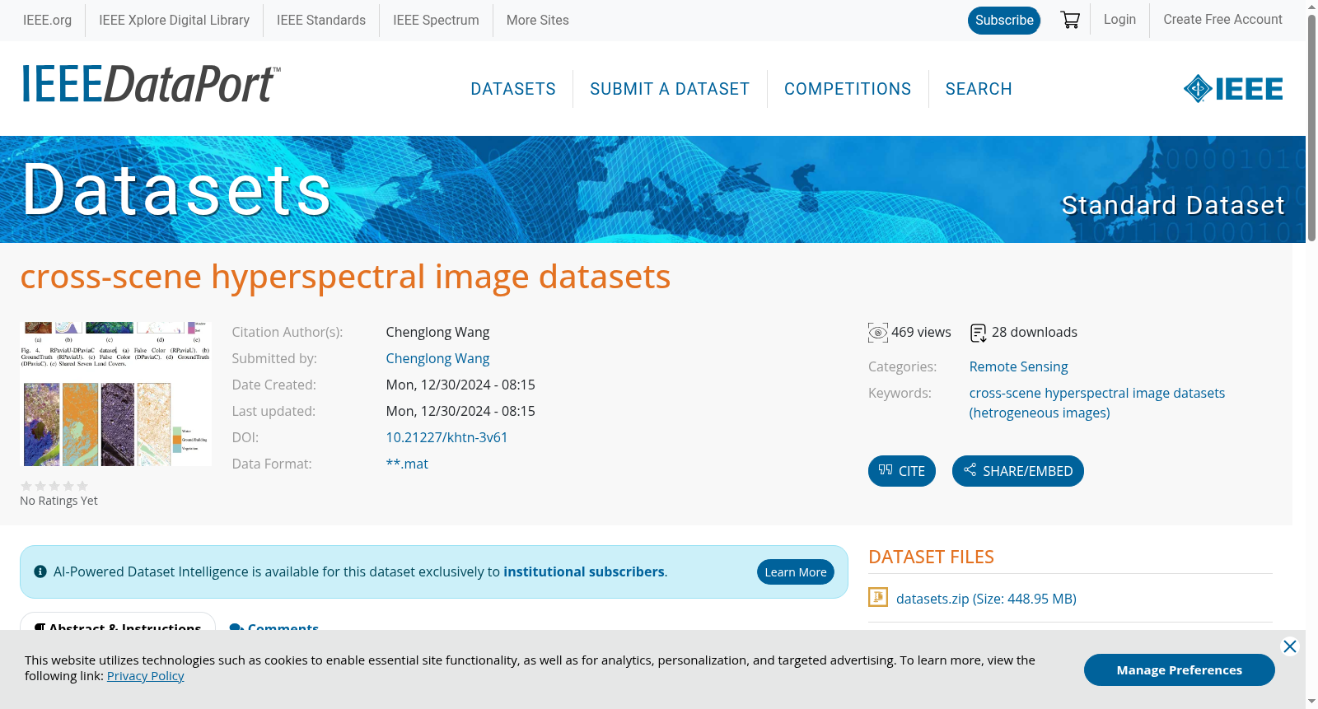Click the IEEE DataPort logo
Screen dimensions: 1318x709
point(151,85)
